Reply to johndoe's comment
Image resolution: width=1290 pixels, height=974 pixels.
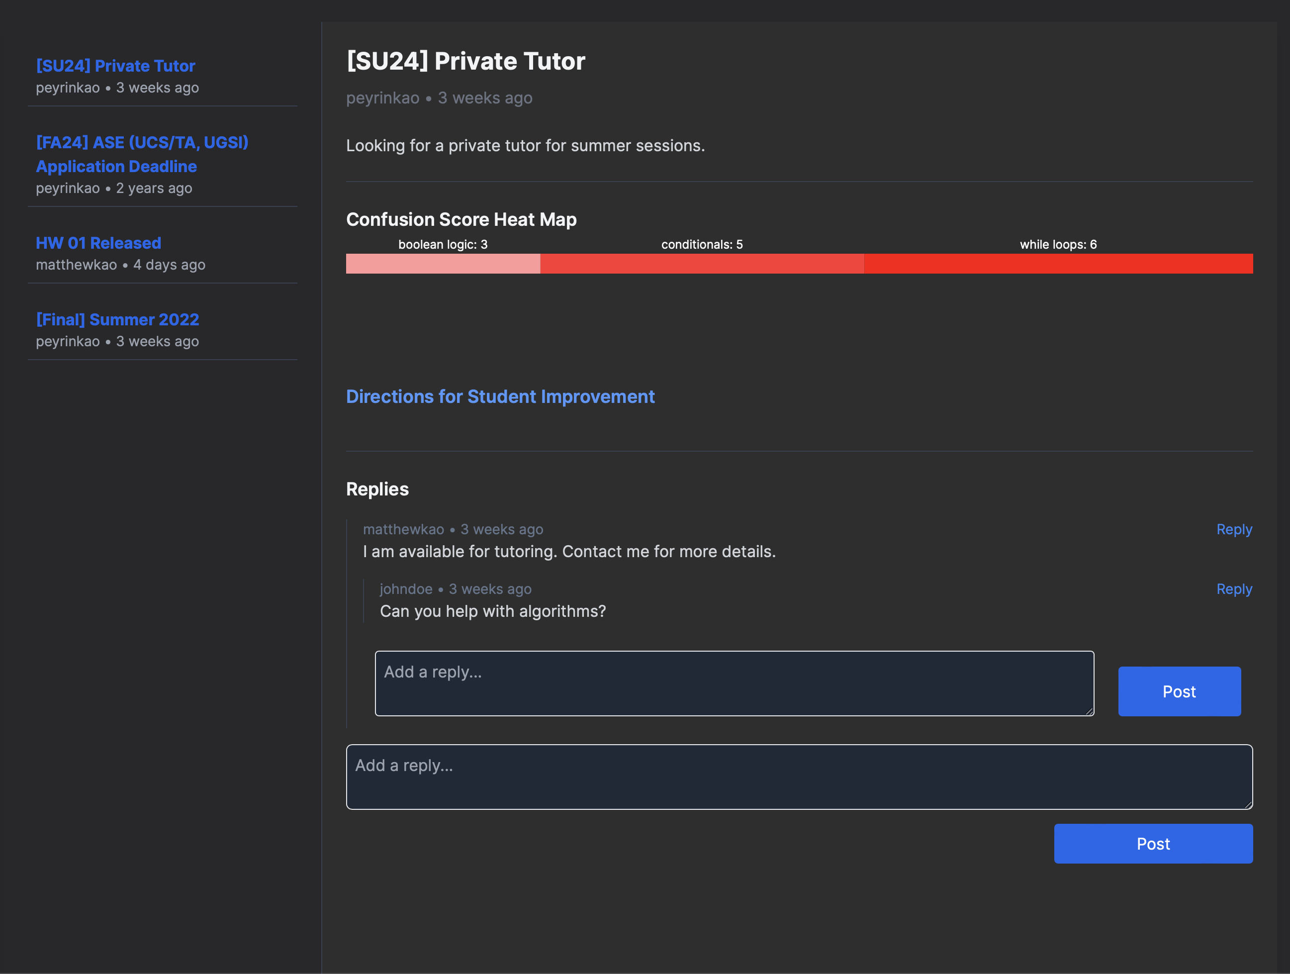coord(1233,589)
